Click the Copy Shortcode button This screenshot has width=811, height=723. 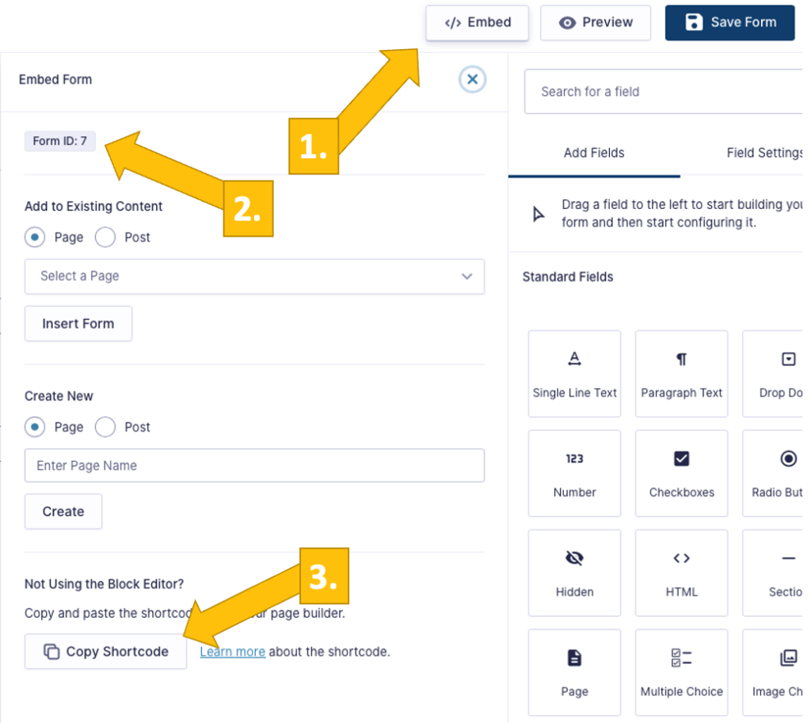(105, 652)
